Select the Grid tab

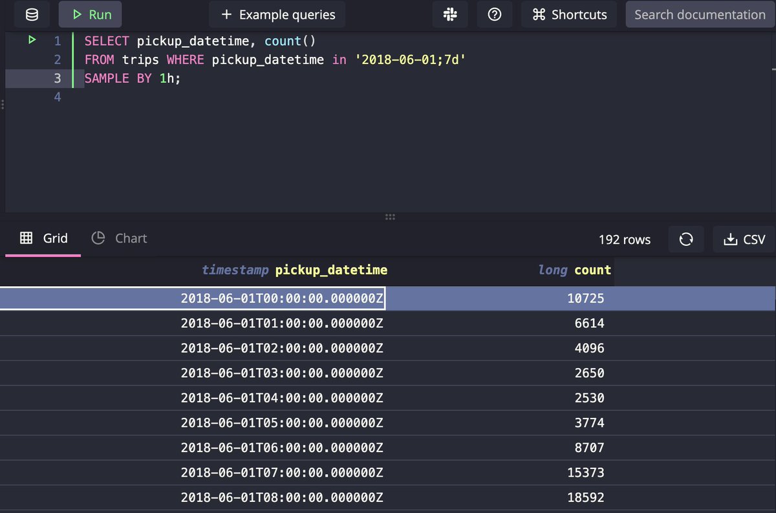55,238
